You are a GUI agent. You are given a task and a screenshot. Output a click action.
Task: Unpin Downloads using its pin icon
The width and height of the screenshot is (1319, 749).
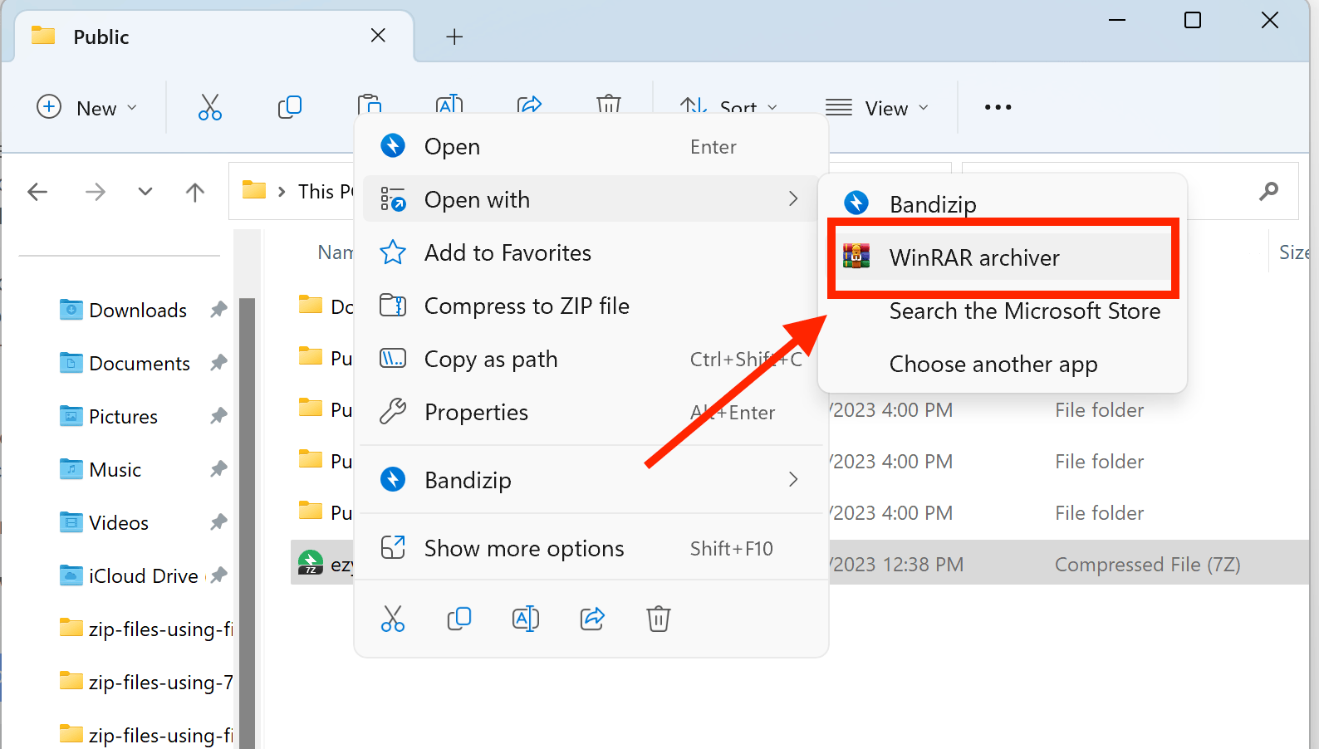(x=218, y=310)
